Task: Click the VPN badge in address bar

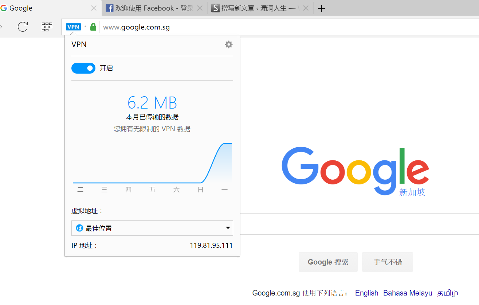Action: tap(73, 27)
